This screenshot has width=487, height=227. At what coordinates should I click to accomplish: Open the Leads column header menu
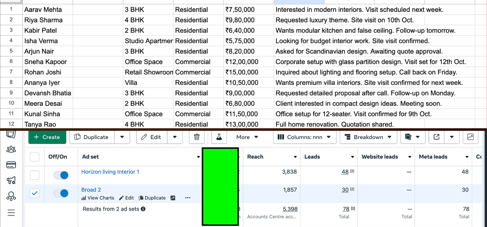click(352, 157)
